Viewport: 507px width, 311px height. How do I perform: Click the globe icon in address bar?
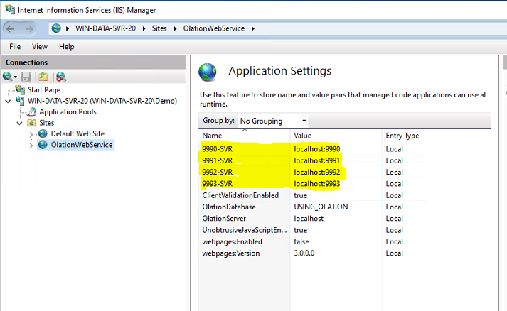click(56, 28)
